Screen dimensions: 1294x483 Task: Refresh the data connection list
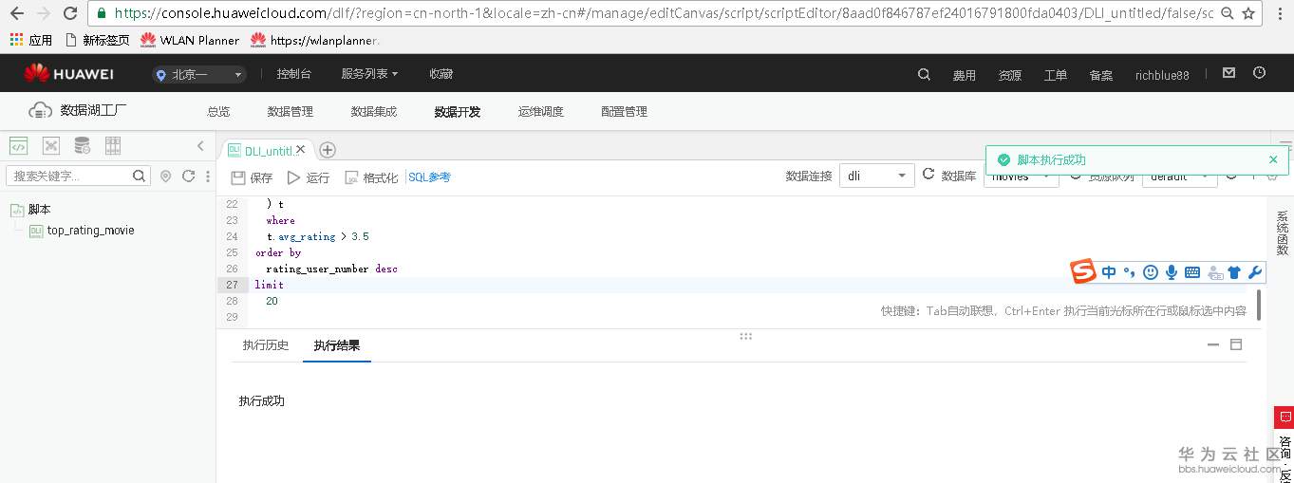pyautogui.click(x=928, y=176)
